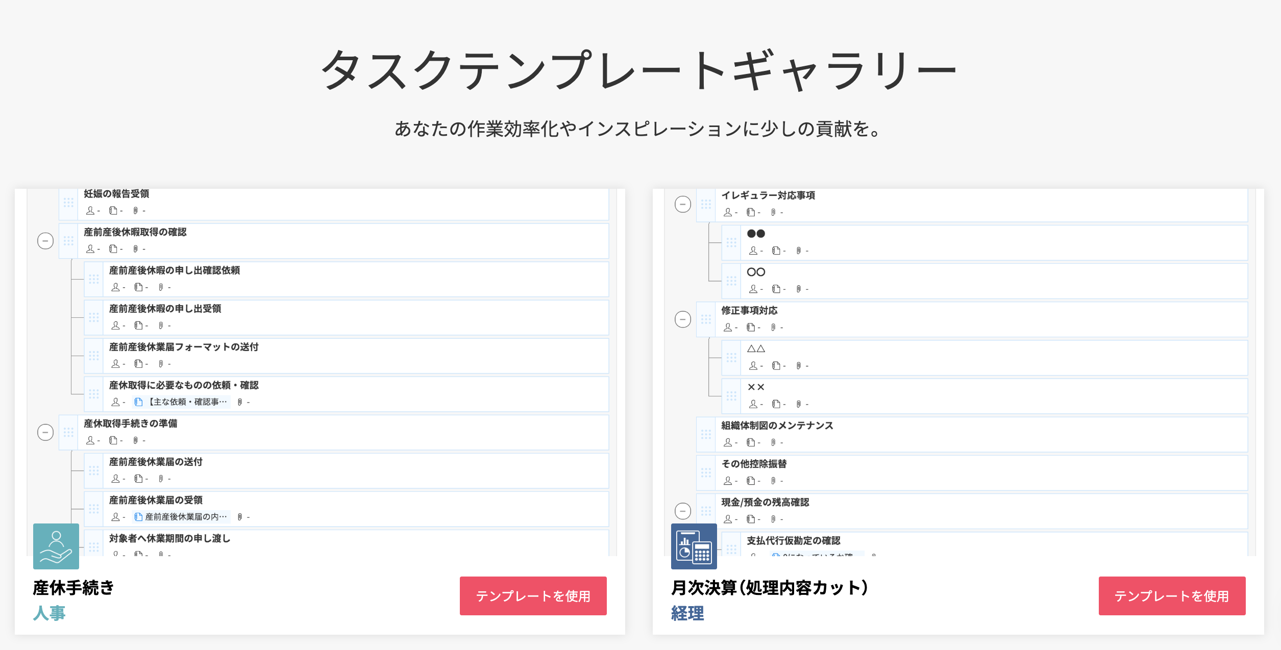
Task: Click drag handle of 産前産後休暇の申し出確認依頼
Action: click(94, 279)
